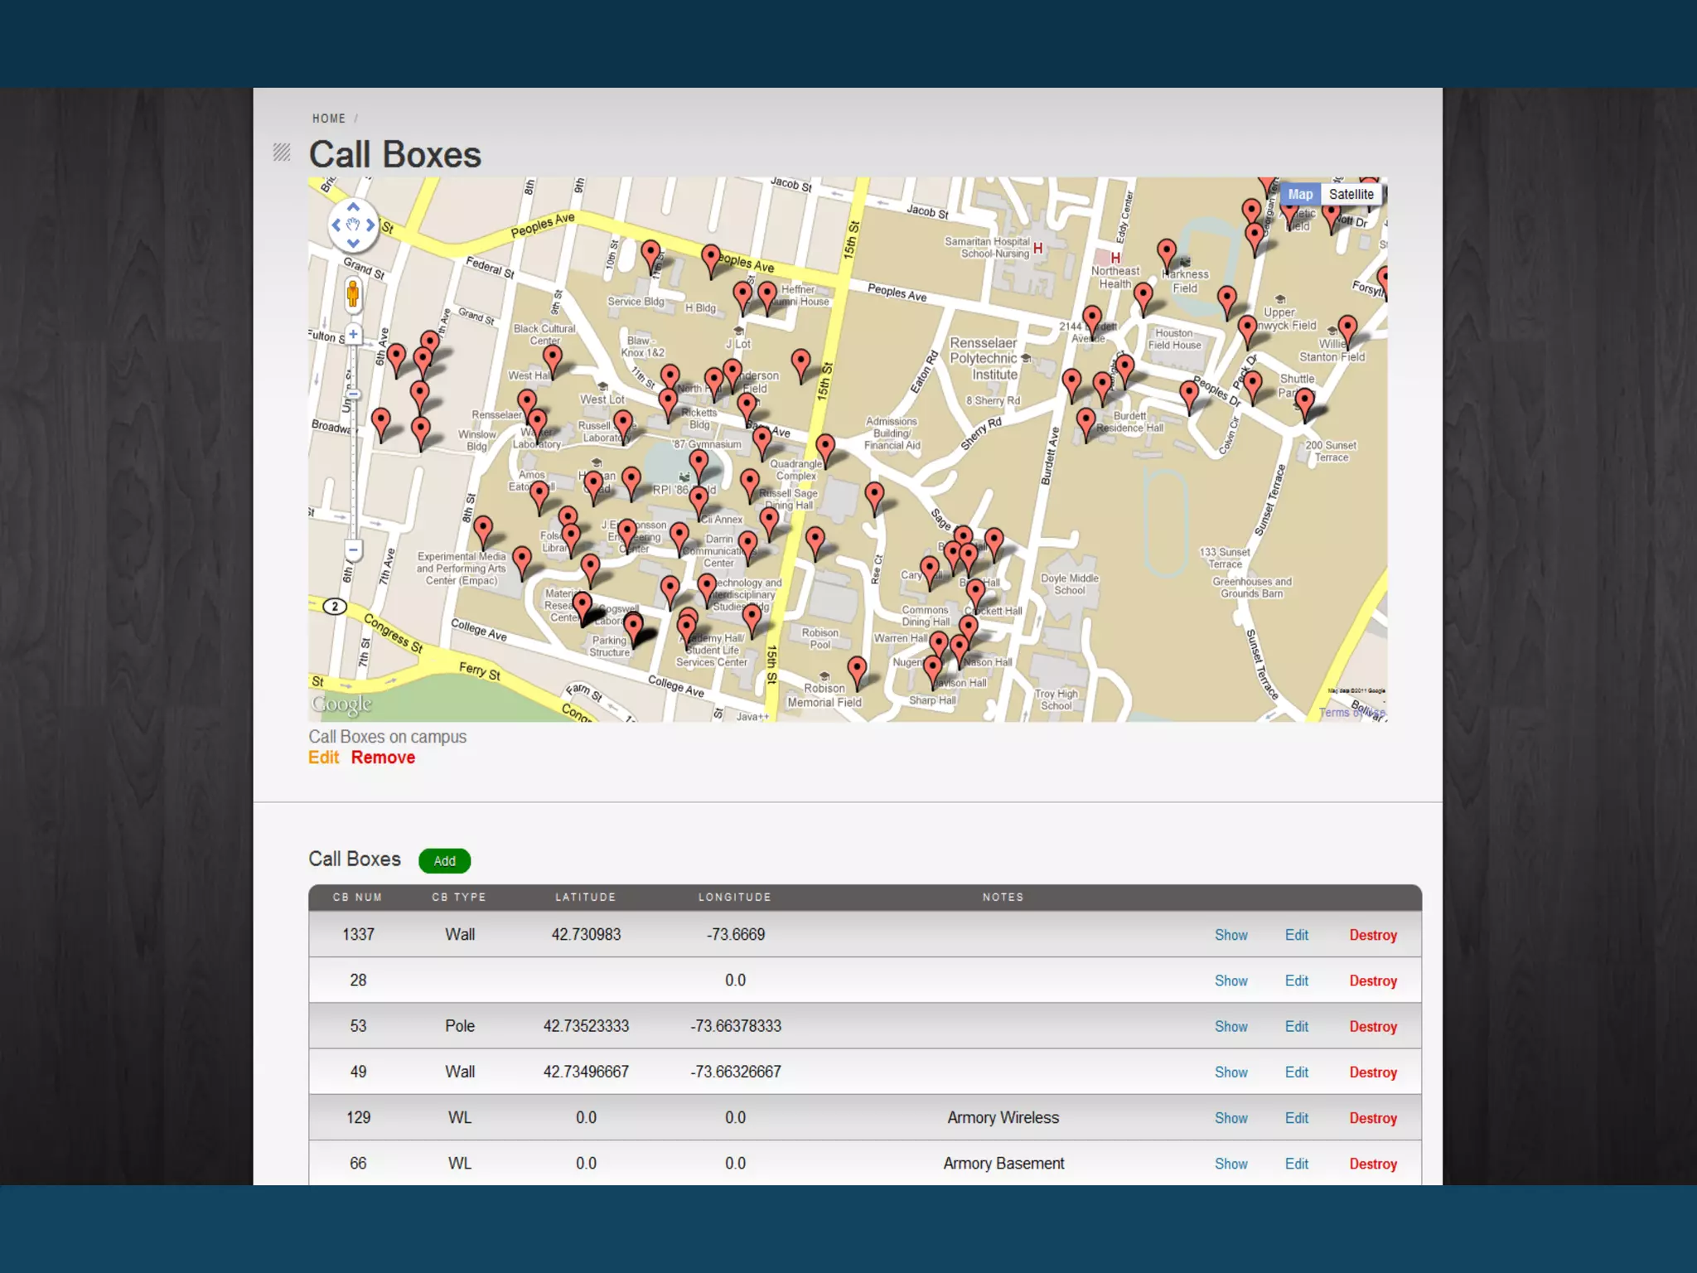Edit the Armory Wireless call box
The image size is (1697, 1273).
[1296, 1118]
